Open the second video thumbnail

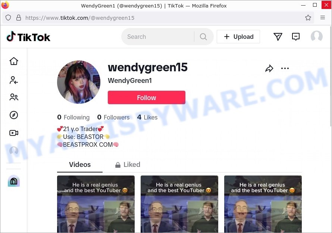(x=179, y=204)
